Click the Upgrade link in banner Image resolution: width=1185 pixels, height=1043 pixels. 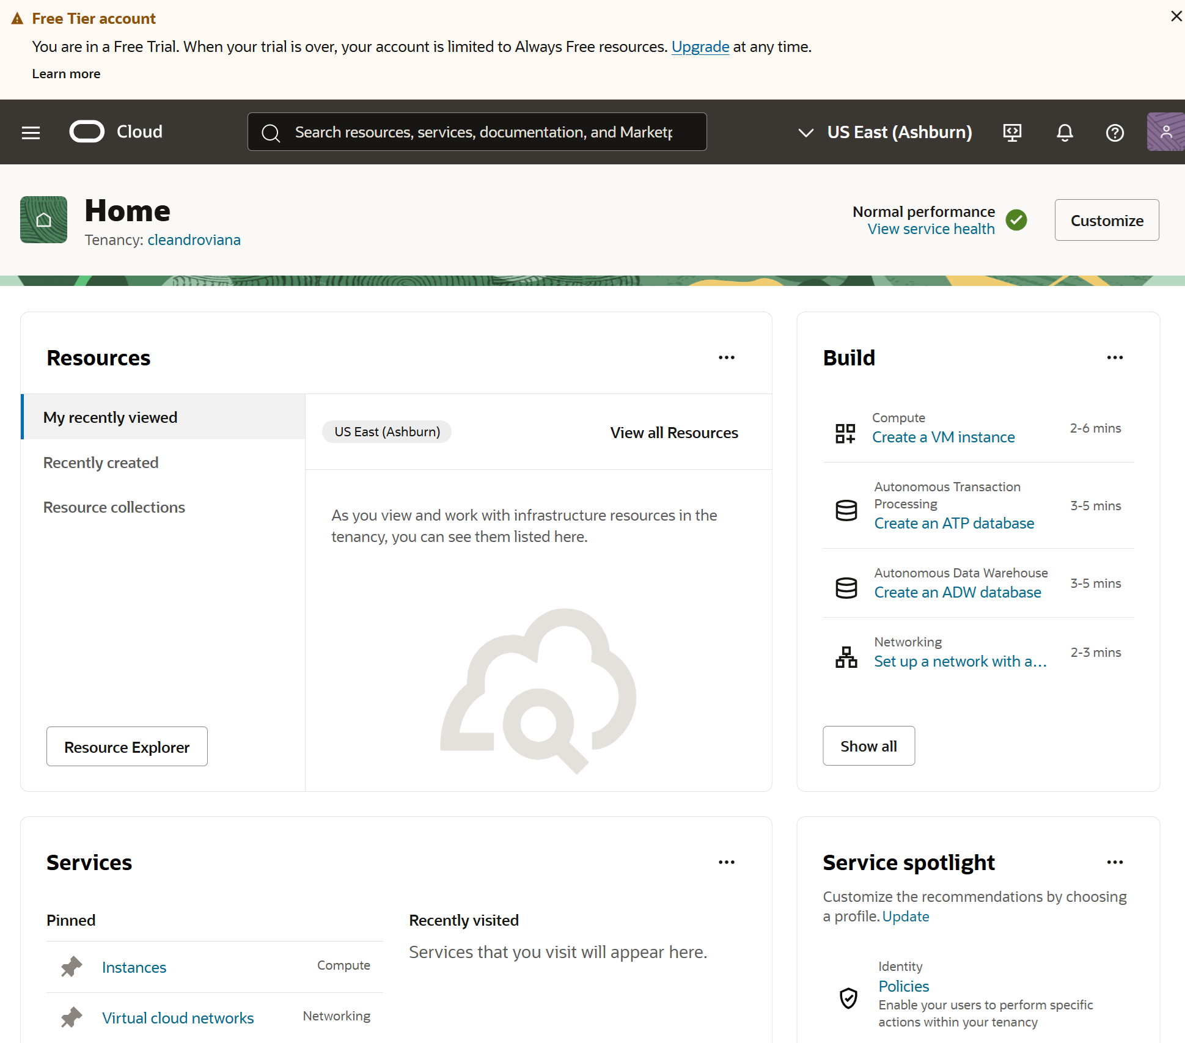pos(700,47)
